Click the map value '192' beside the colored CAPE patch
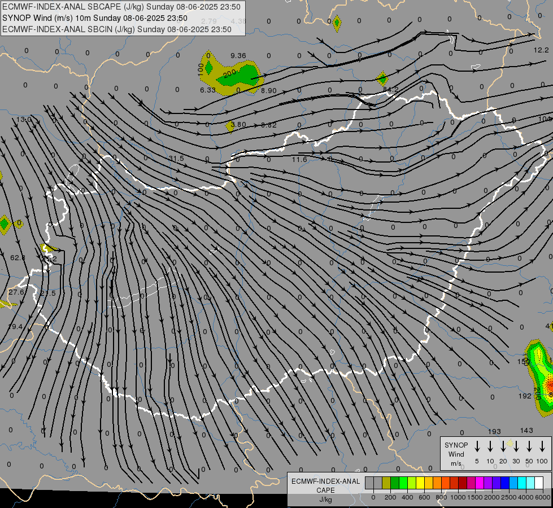This screenshot has width=553, height=508. [x=525, y=396]
